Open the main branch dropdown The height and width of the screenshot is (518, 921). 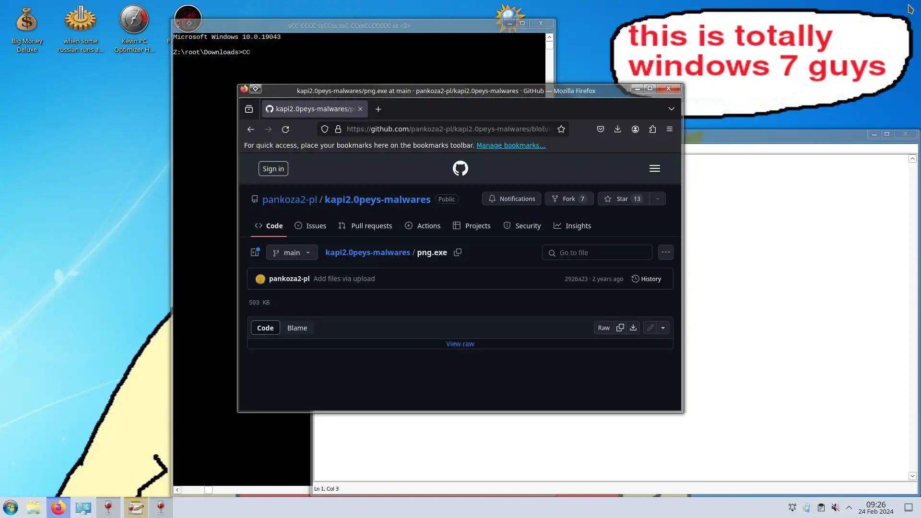[x=292, y=253]
